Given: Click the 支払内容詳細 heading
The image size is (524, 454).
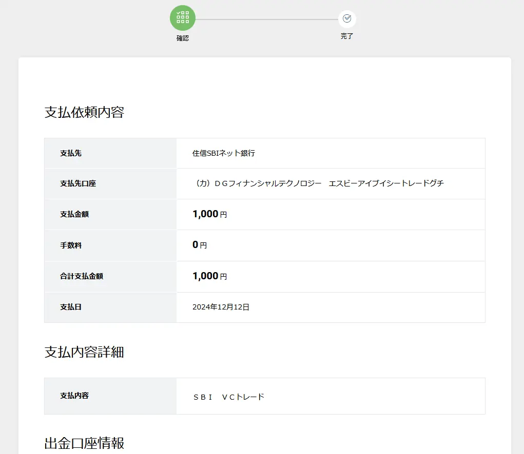Looking at the screenshot, I should click(x=84, y=352).
